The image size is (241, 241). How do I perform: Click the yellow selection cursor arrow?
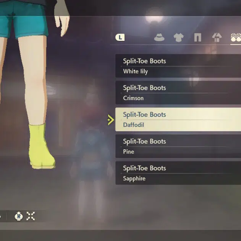click(x=111, y=120)
